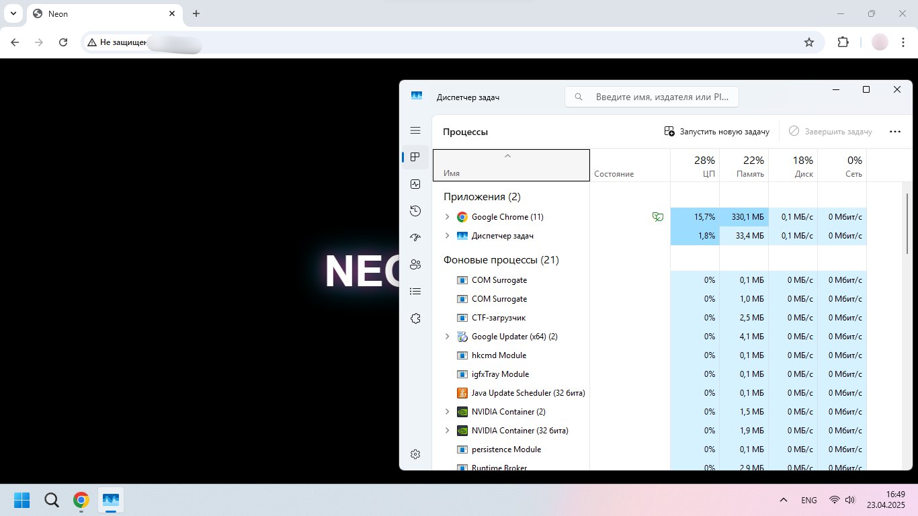Open the Performance page in Task Manager sidebar
The width and height of the screenshot is (918, 516).
point(415,184)
